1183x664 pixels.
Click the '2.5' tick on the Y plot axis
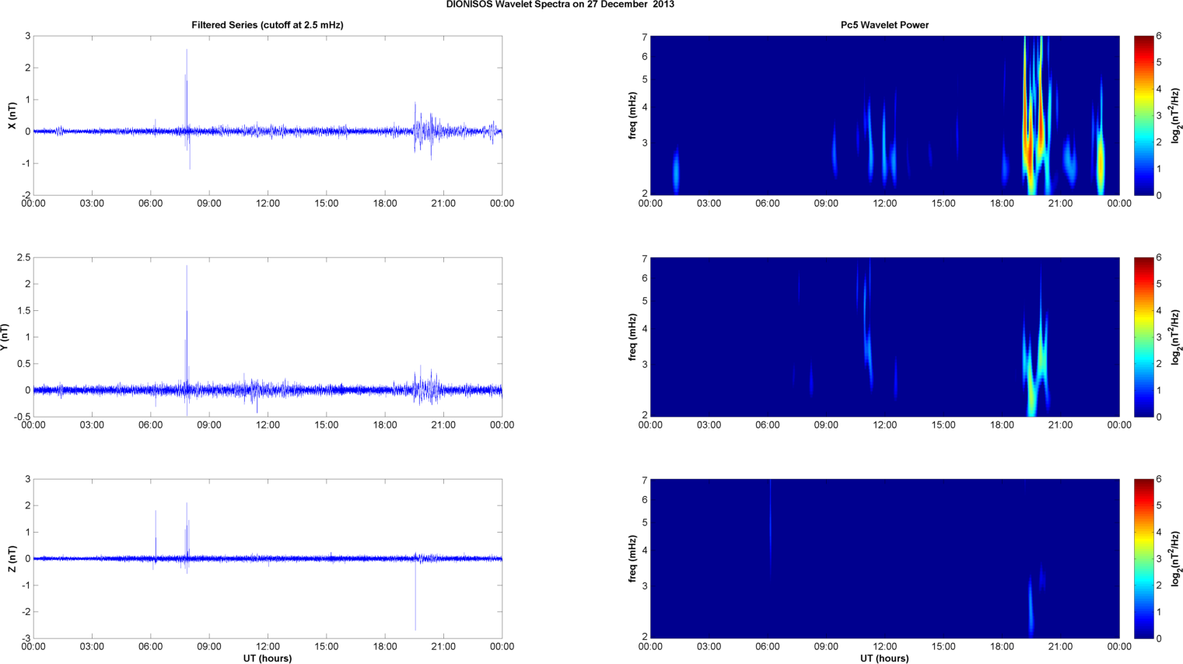pos(23,257)
